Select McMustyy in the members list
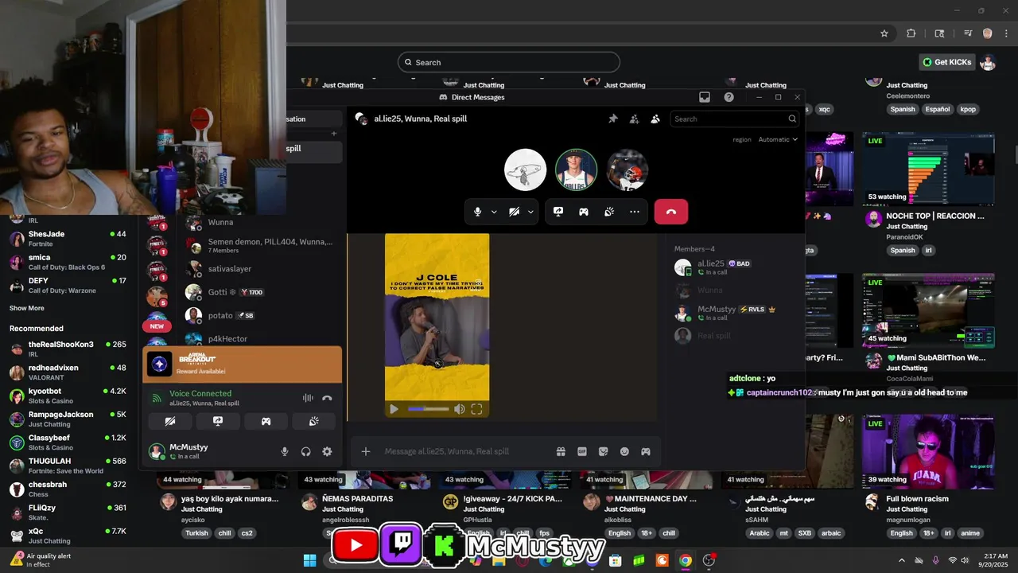Screen dimensions: 1018x573 [x=732, y=313]
